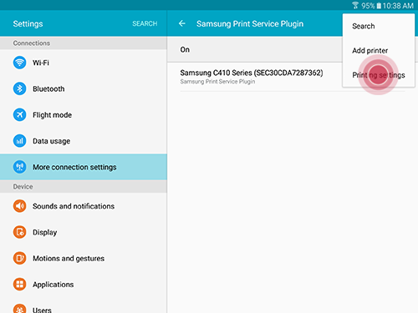Tap the Display settings icon
Image resolution: width=418 pixels, height=313 pixels.
click(x=19, y=232)
